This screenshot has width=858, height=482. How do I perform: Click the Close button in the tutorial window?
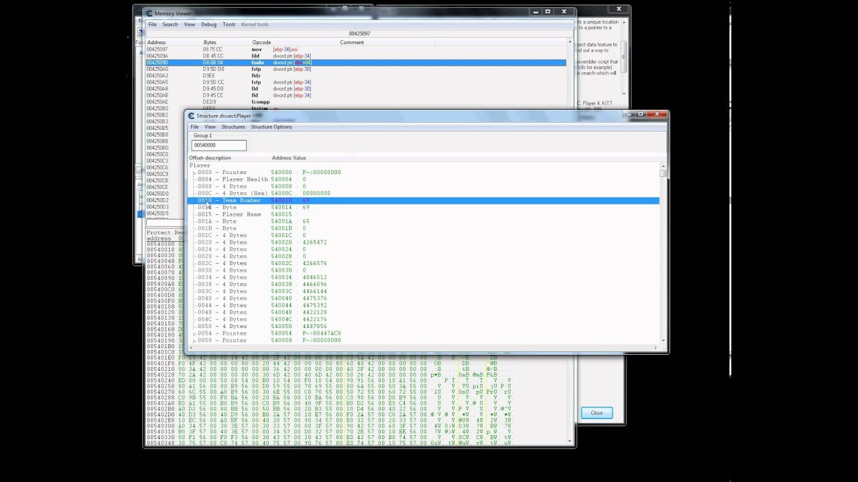click(x=597, y=413)
